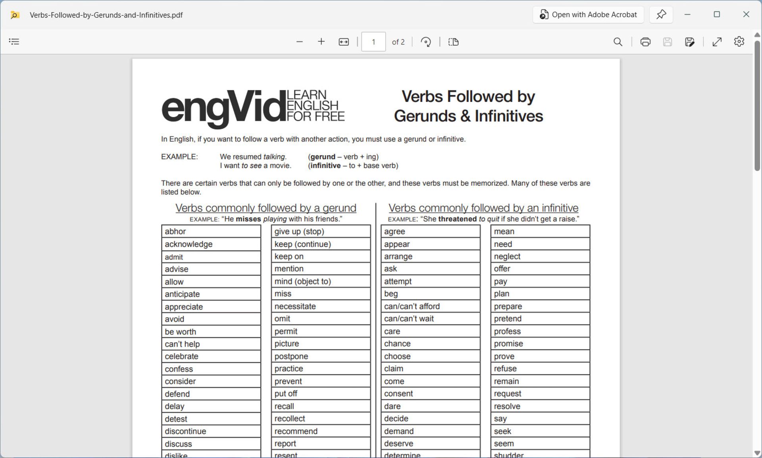Click the print document icon
The height and width of the screenshot is (458, 762).
644,42
